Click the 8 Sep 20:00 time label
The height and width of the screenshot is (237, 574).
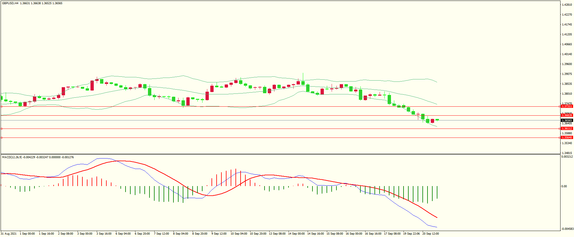tap(200, 234)
